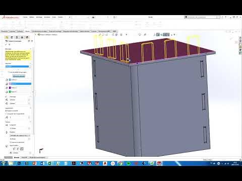Click the button beneath the selection checkbox
The image size is (242, 181).
click(x=19, y=76)
